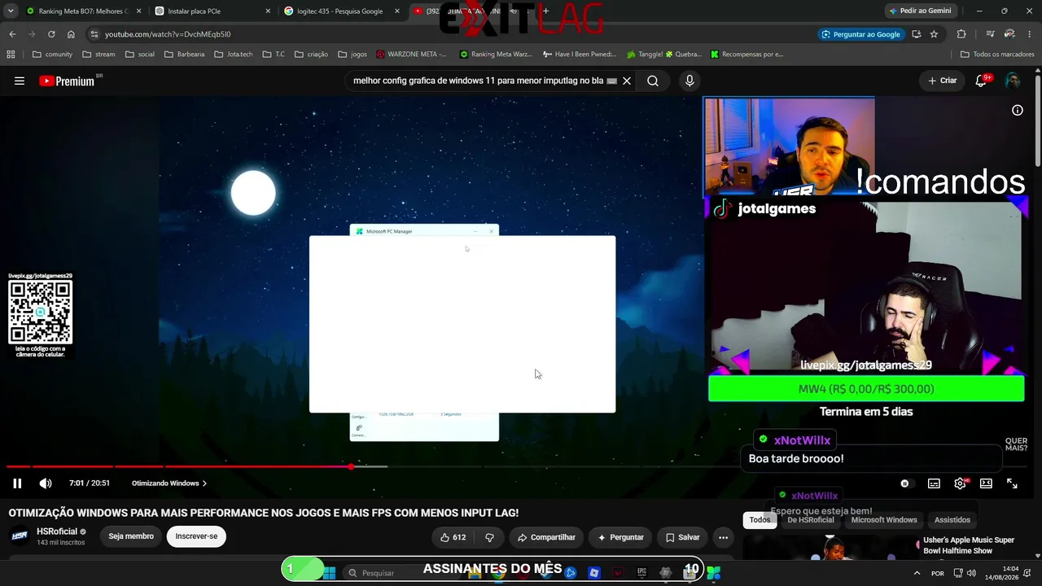The height and width of the screenshot is (586, 1042).
Task: Open video player settings gear
Action: (x=961, y=483)
